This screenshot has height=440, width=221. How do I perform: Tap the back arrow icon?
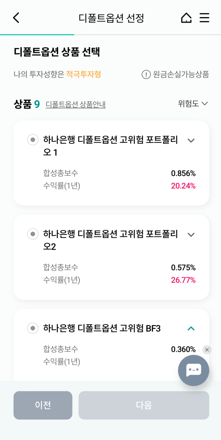[16, 17]
